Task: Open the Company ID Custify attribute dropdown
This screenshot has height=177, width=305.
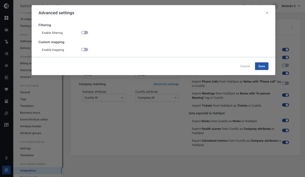Action: click(x=157, y=98)
